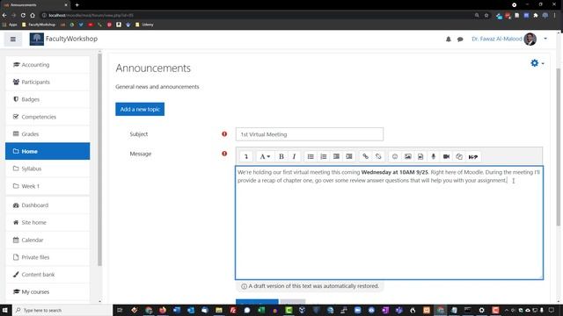Viewport: 563px width, 316px height.
Task: Open a new browser tab with plus
Action: click(x=77, y=5)
